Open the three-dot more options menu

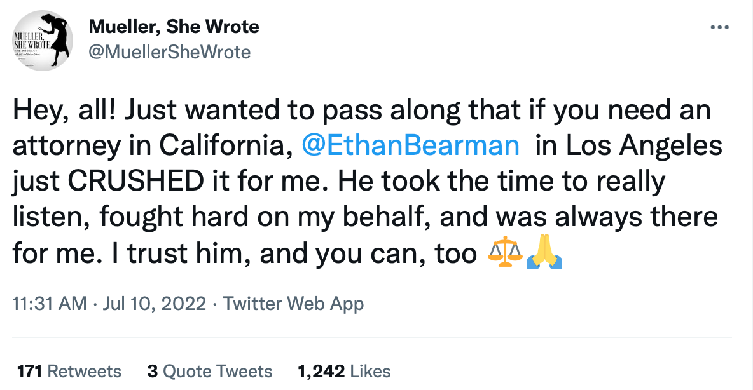coord(719,27)
